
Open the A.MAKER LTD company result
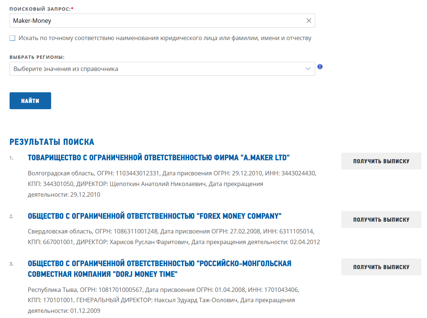point(159,158)
